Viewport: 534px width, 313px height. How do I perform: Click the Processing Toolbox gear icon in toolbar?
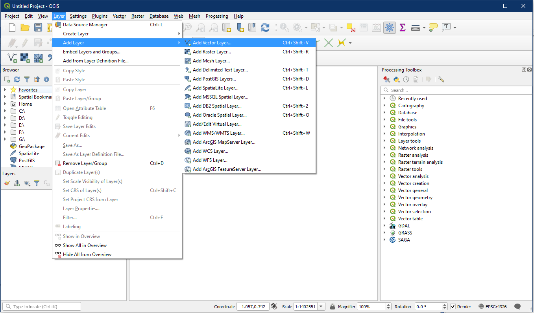click(389, 27)
